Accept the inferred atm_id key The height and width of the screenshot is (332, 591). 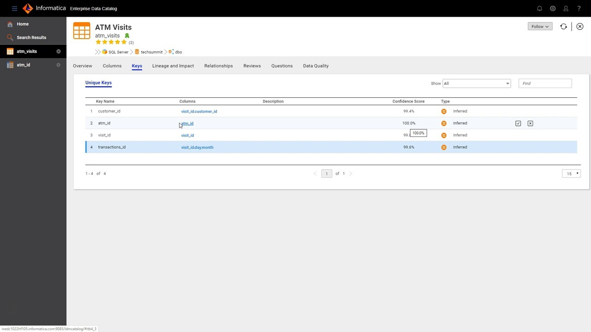pyautogui.click(x=518, y=124)
